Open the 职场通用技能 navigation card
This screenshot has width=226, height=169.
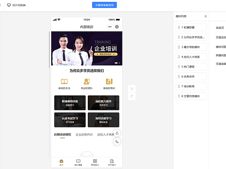pyautogui.click(x=70, y=103)
